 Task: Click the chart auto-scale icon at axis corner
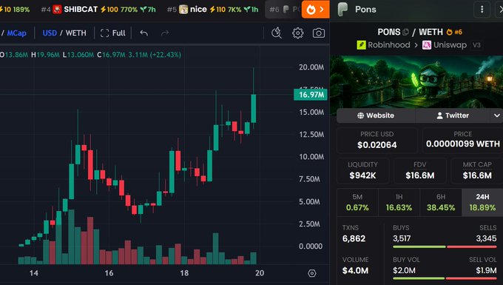pyautogui.click(x=312, y=273)
